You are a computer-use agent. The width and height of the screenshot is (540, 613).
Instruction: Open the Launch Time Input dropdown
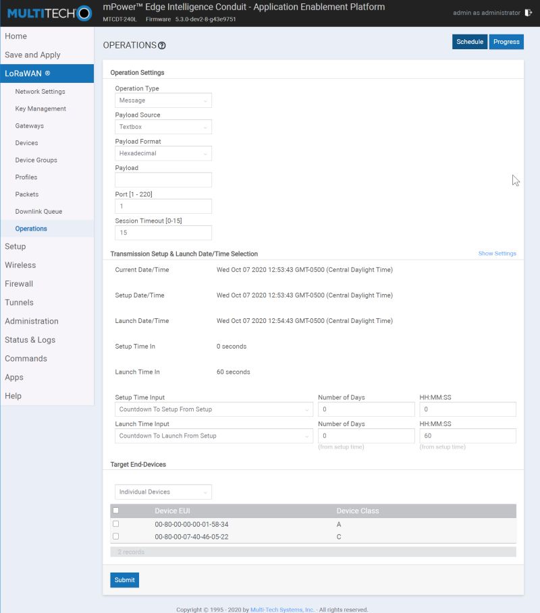point(214,436)
